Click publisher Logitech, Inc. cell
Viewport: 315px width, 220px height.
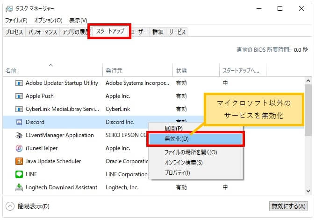pyautogui.click(x=122, y=187)
